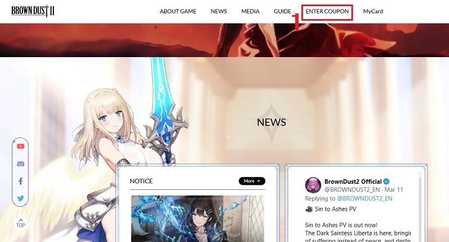Open the MyCard menu item
This screenshot has width=449, height=242.
pyautogui.click(x=373, y=11)
